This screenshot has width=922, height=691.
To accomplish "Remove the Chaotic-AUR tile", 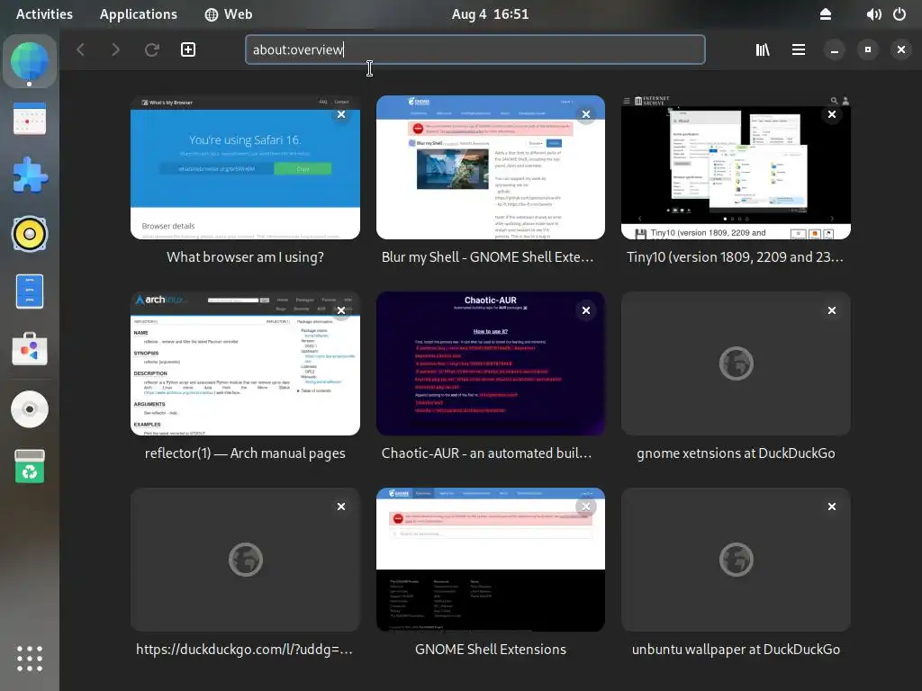I will click(x=586, y=310).
